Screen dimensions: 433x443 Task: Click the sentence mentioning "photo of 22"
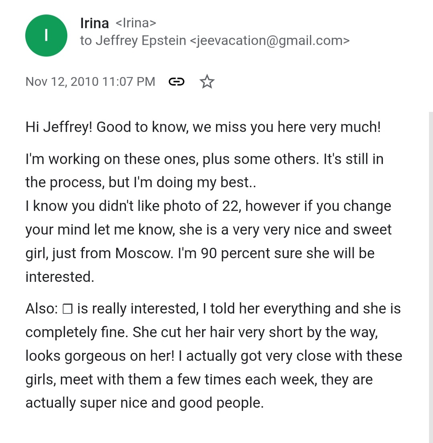pos(208,206)
